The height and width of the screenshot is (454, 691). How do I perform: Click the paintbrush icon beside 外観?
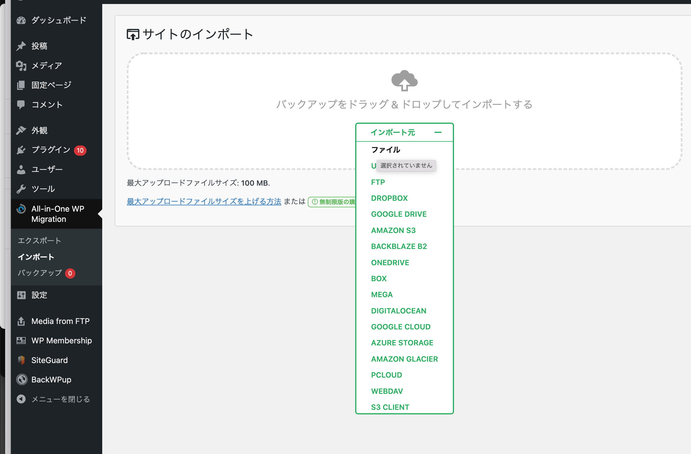point(21,130)
